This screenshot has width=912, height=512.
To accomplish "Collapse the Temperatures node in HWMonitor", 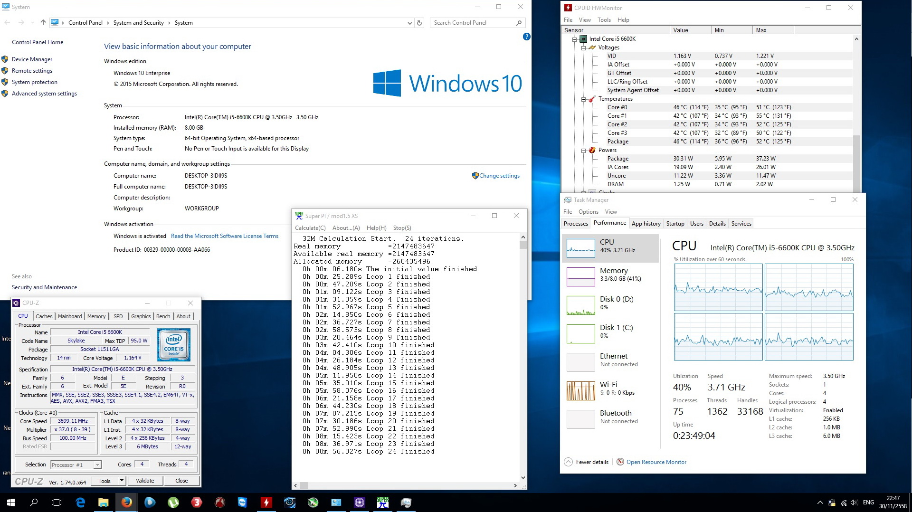I will [583, 99].
